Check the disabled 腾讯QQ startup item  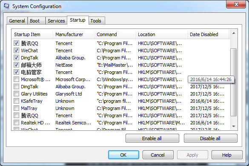pos(16,115)
